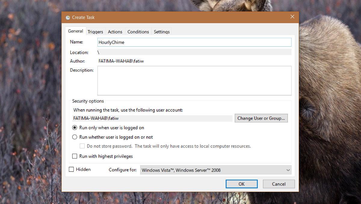Click the Name field containing HourlyChime
The height and width of the screenshot is (204, 361).
click(194, 42)
